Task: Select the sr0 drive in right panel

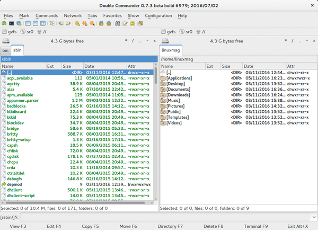Action: point(187,32)
